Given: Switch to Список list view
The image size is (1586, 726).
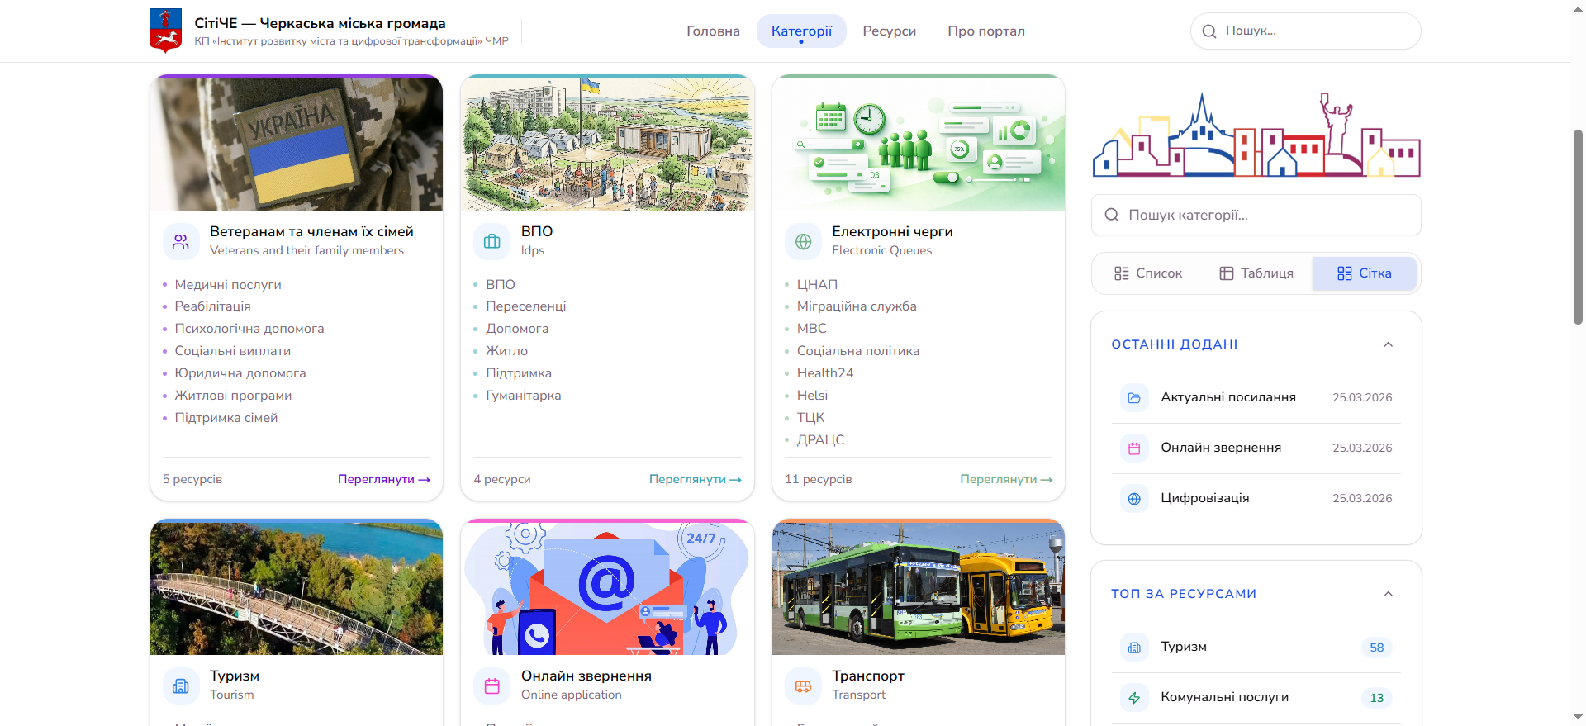Looking at the screenshot, I should [x=1148, y=273].
